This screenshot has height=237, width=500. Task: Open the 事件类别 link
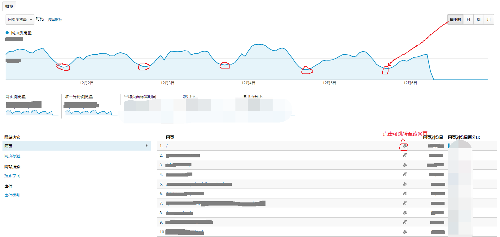coord(12,195)
